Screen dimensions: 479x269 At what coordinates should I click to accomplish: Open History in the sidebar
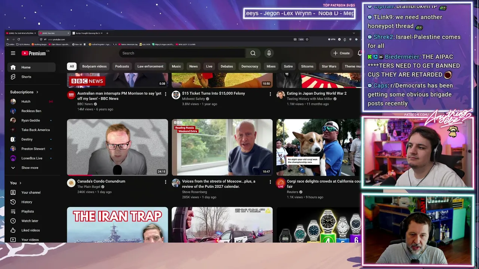31,202
